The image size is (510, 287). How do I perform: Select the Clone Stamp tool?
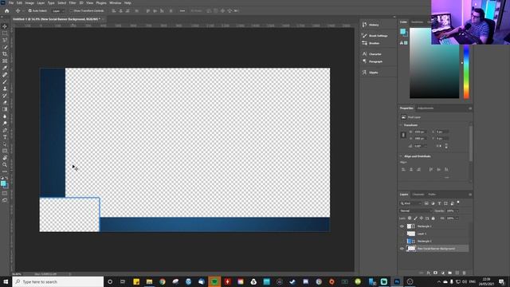click(5, 88)
